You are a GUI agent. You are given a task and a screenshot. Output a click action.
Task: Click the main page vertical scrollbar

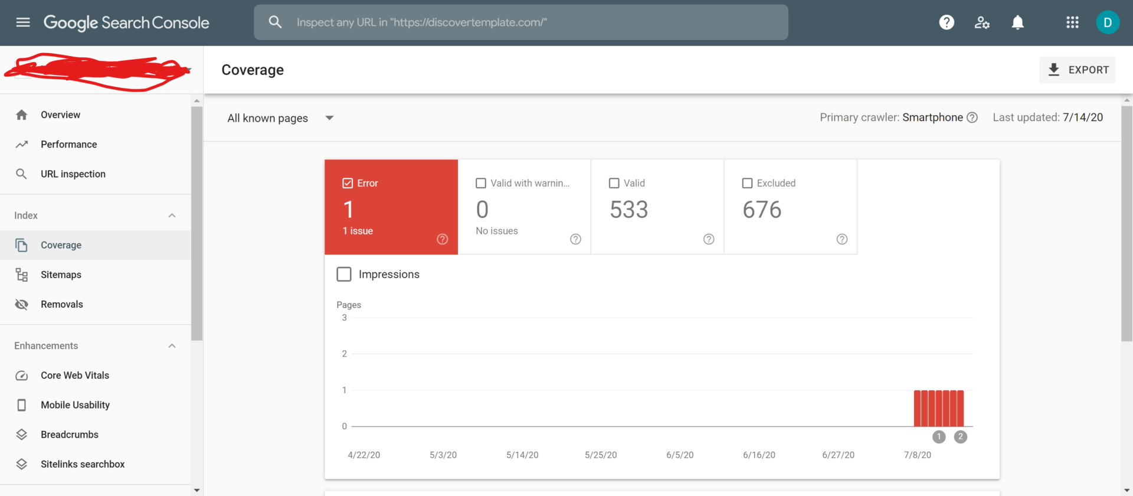tap(1127, 223)
